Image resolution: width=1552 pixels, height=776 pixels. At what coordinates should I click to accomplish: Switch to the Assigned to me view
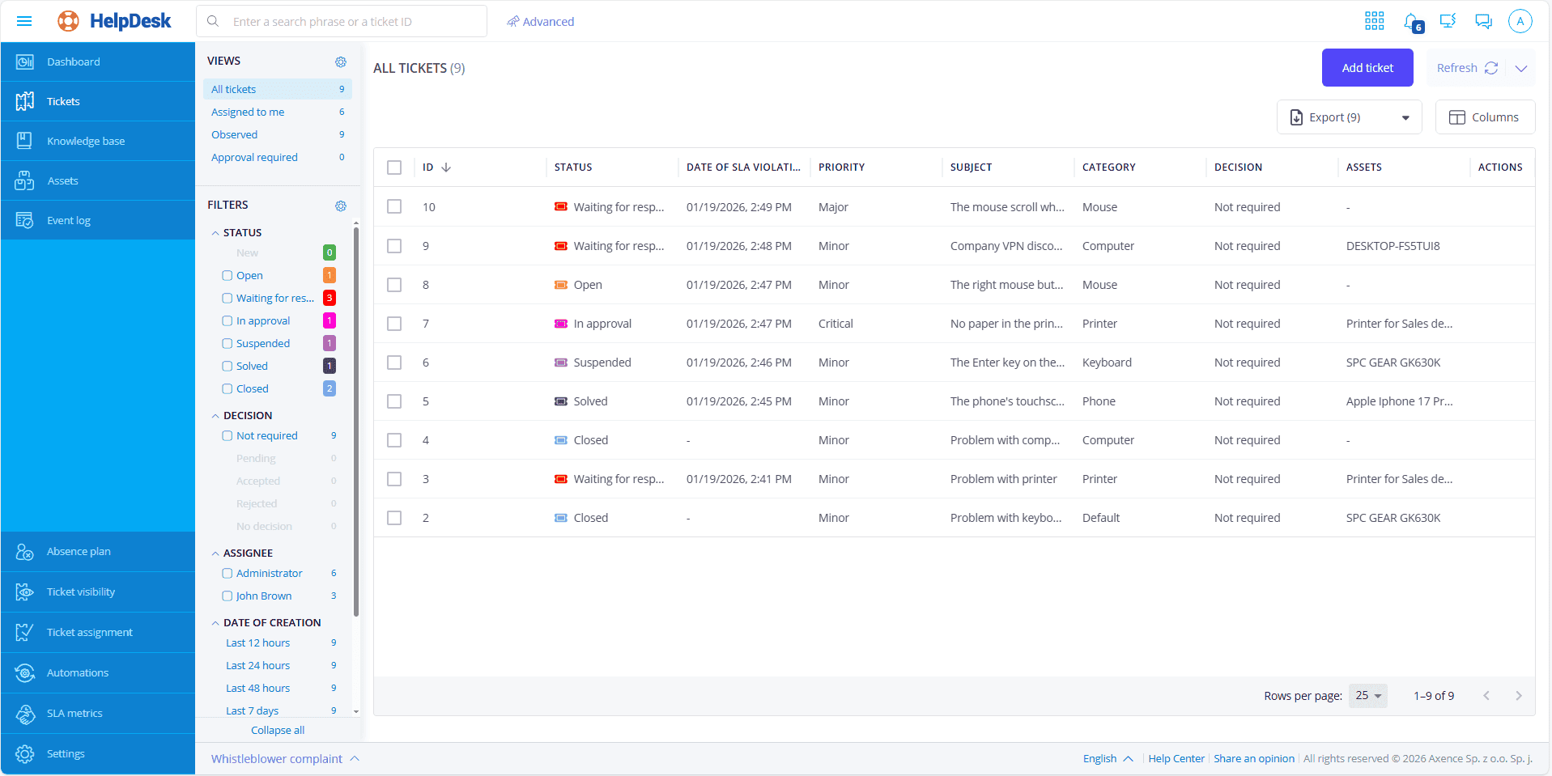coord(248,112)
